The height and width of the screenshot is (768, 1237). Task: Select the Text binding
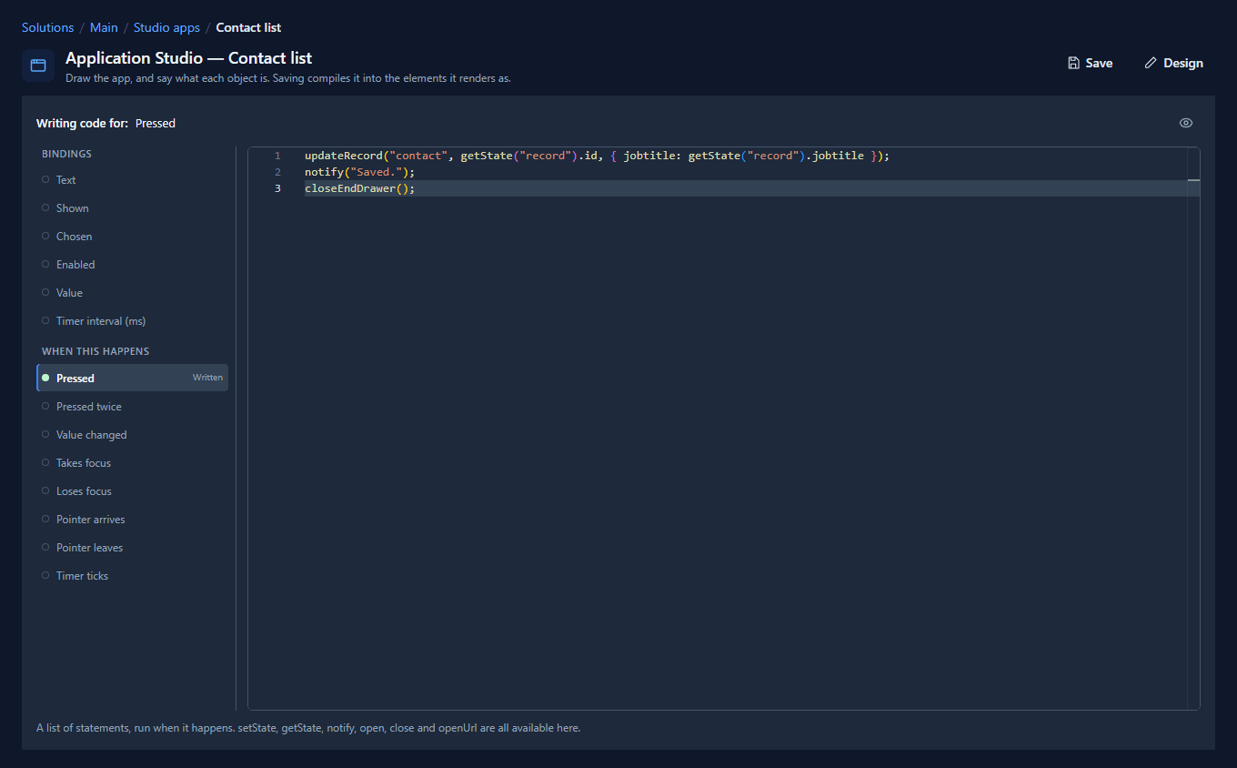point(132,180)
